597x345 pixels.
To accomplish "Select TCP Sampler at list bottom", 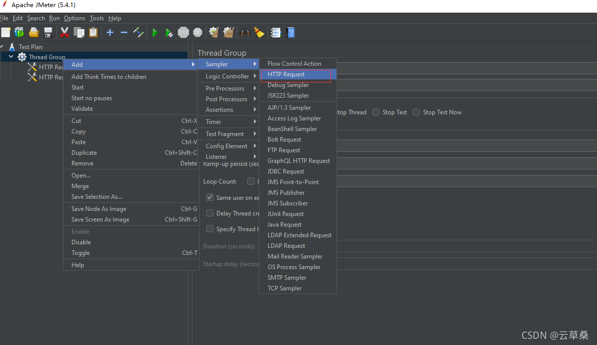I will [297, 288].
